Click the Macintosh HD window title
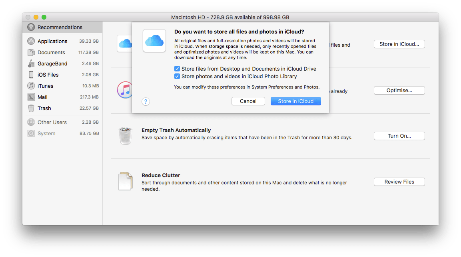Image resolution: width=461 pixels, height=257 pixels. coord(230,17)
